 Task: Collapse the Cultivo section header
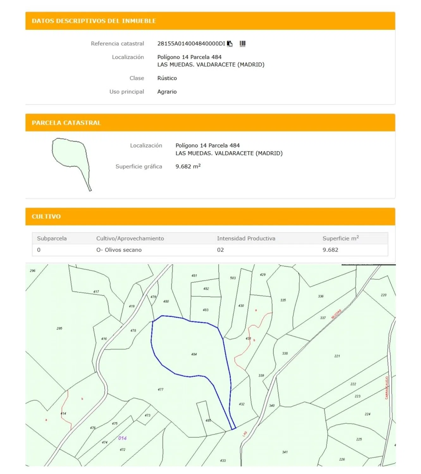click(x=210, y=216)
